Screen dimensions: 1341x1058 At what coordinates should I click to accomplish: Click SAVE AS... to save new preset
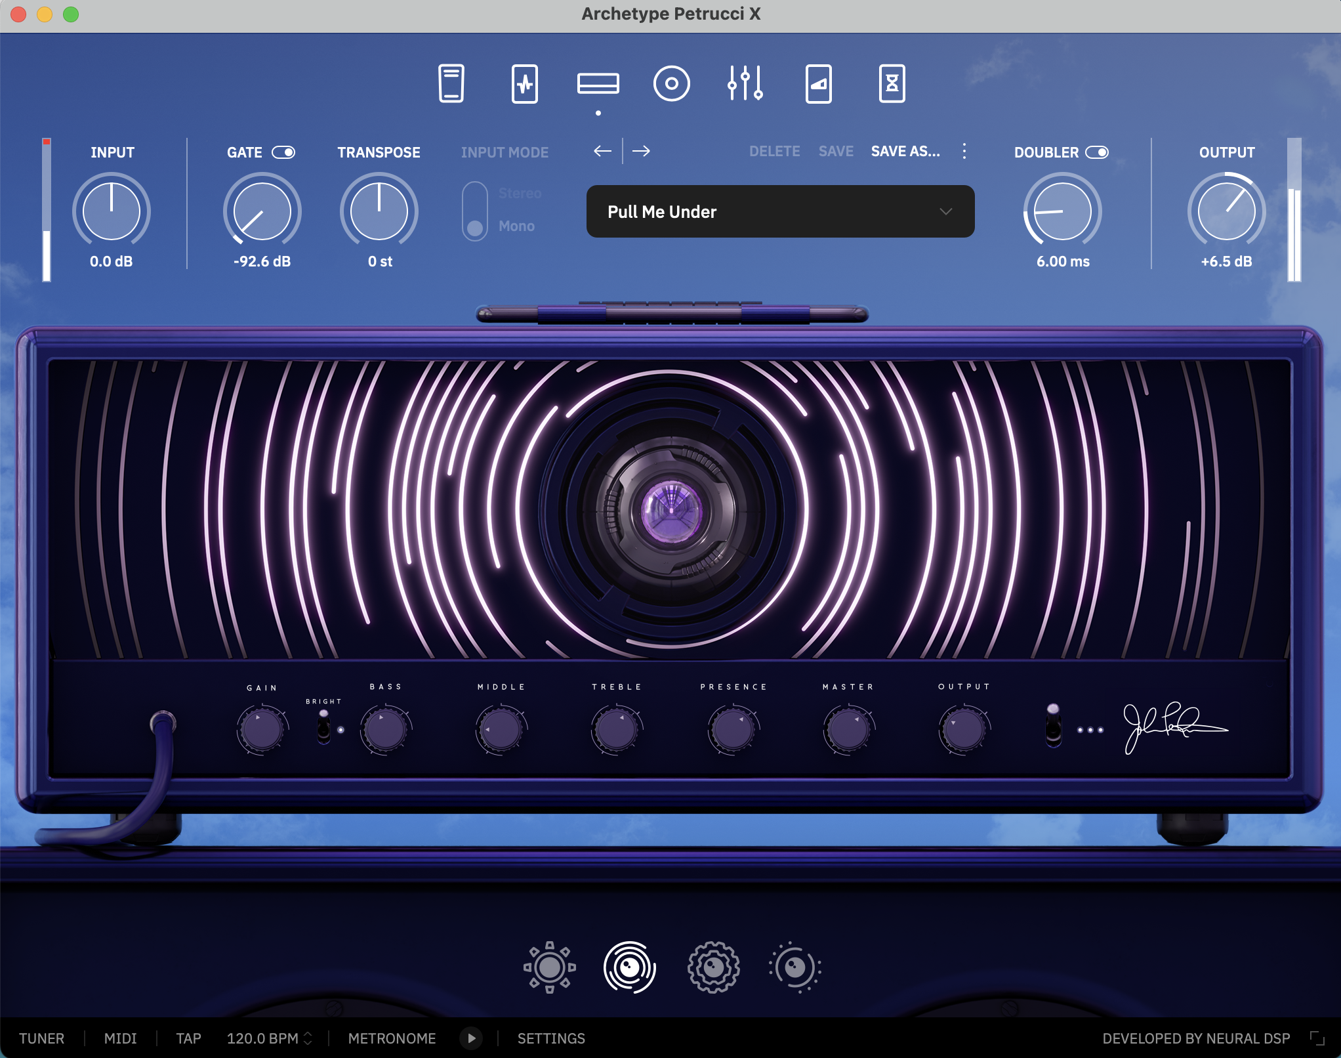tap(905, 151)
